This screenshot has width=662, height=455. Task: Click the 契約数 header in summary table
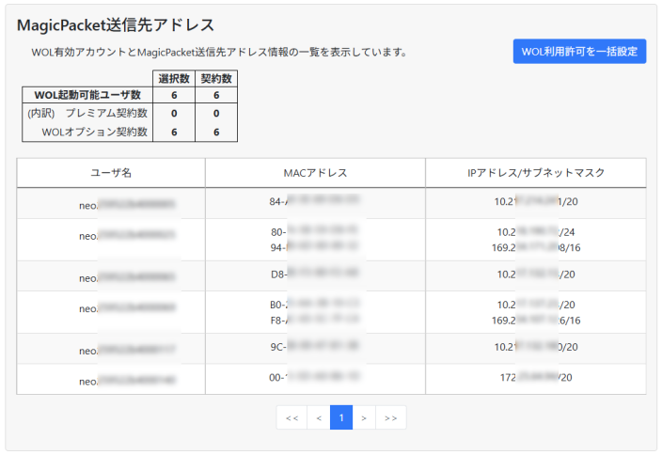(216, 78)
